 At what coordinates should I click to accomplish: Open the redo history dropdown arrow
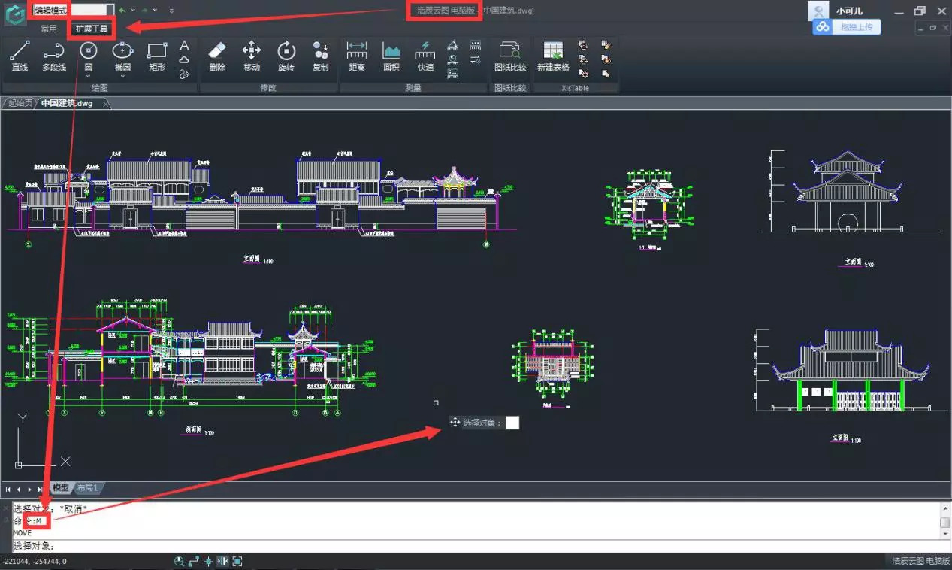[155, 11]
